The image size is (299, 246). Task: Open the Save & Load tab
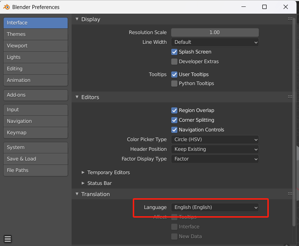pyautogui.click(x=36, y=159)
